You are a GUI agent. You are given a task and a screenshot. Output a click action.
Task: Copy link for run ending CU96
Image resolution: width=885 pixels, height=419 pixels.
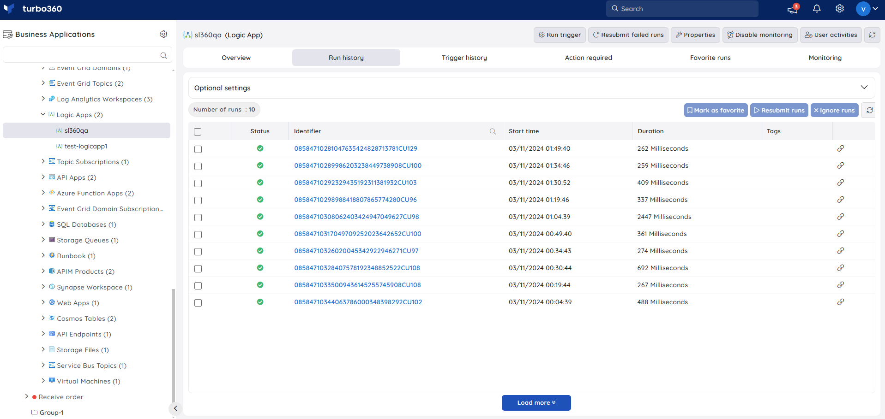tap(841, 200)
